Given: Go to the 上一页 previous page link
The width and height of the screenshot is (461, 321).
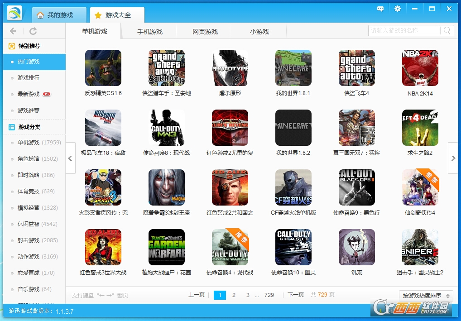Looking at the screenshot, I should click(x=197, y=295).
